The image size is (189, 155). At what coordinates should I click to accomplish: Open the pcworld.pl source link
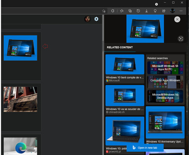[113, 152]
